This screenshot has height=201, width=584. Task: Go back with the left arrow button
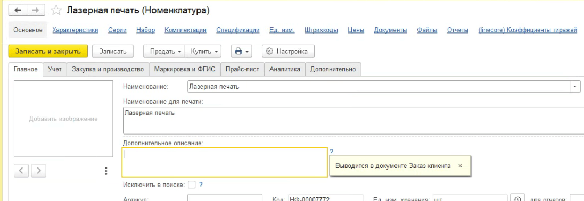18,11
